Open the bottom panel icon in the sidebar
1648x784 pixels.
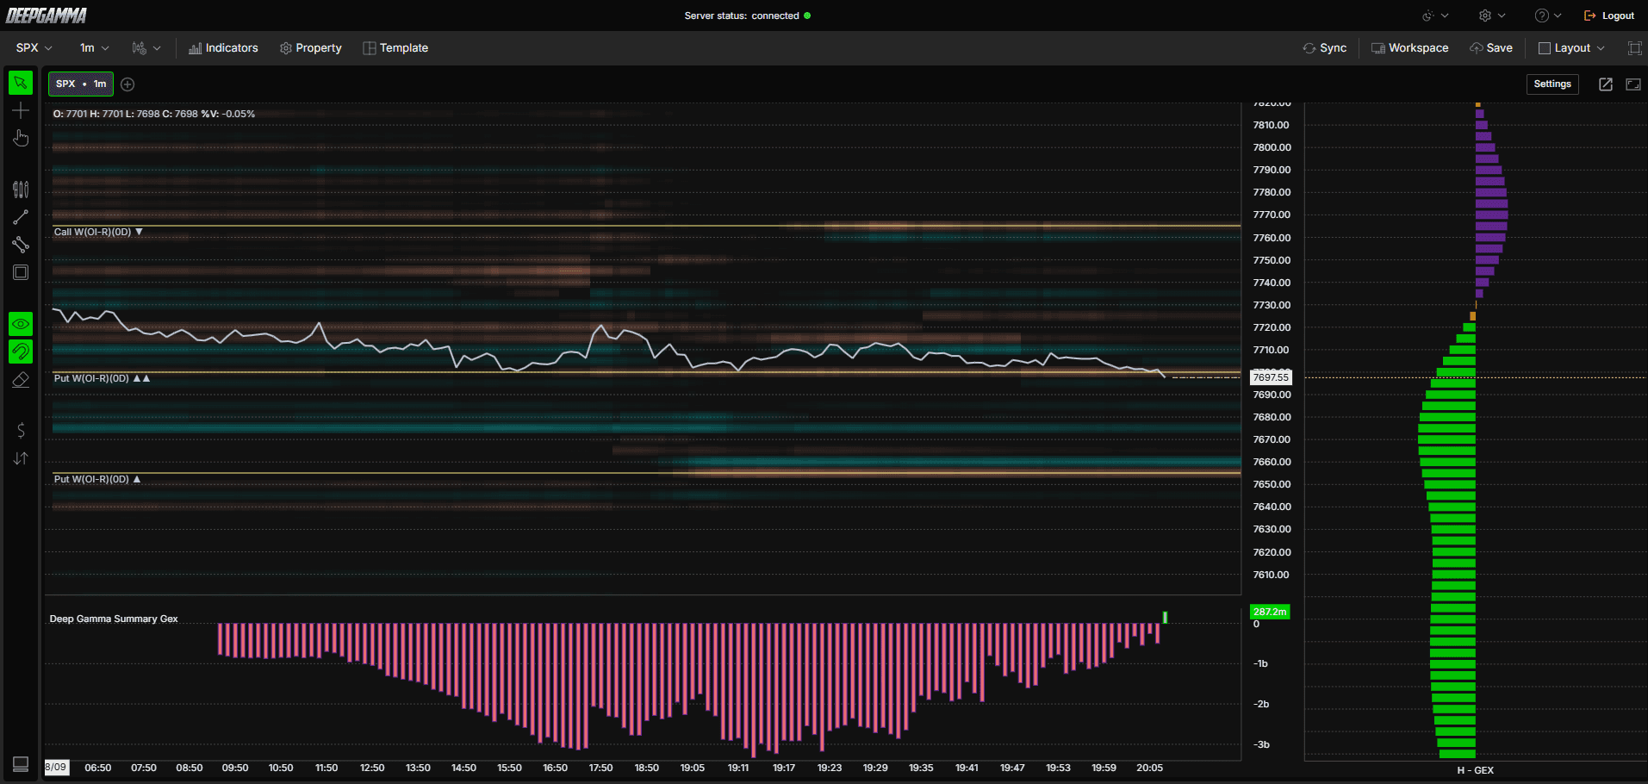tap(21, 764)
